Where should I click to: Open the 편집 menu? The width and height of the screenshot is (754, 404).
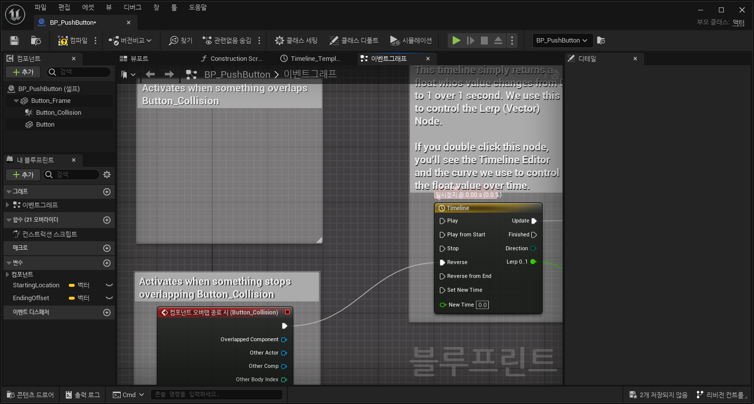(x=64, y=7)
